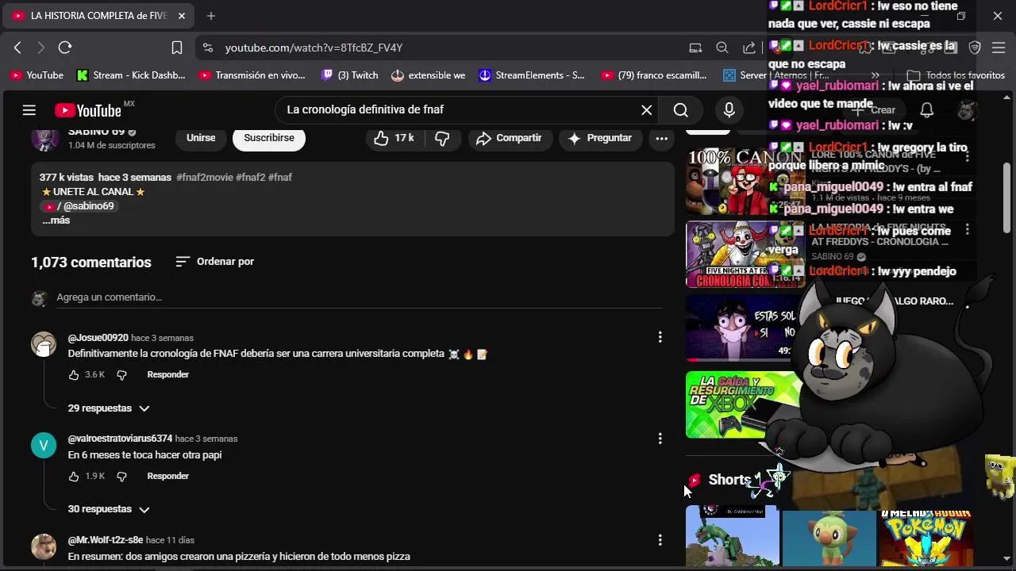Open YouTube notifications bell

(926, 110)
